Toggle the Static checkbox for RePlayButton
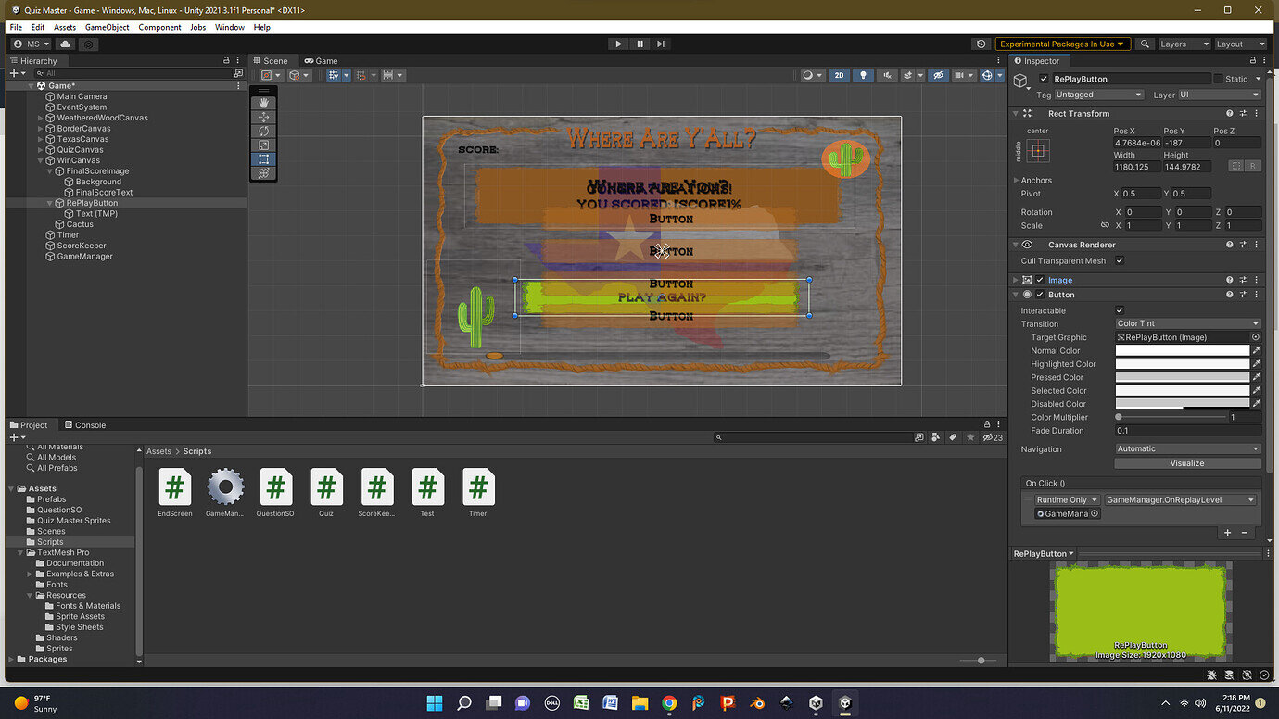Image resolution: width=1279 pixels, height=719 pixels. click(1218, 79)
